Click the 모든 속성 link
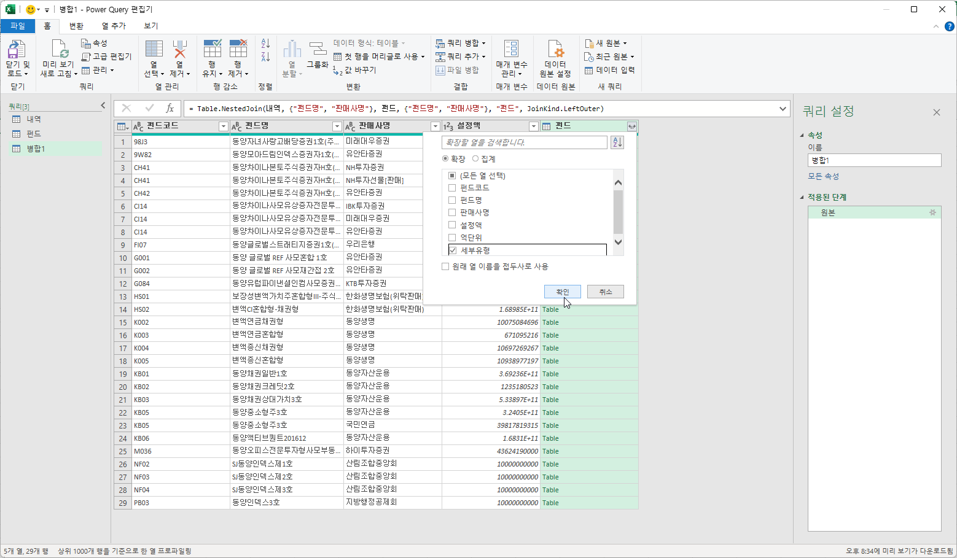957x558 pixels. tap(823, 176)
